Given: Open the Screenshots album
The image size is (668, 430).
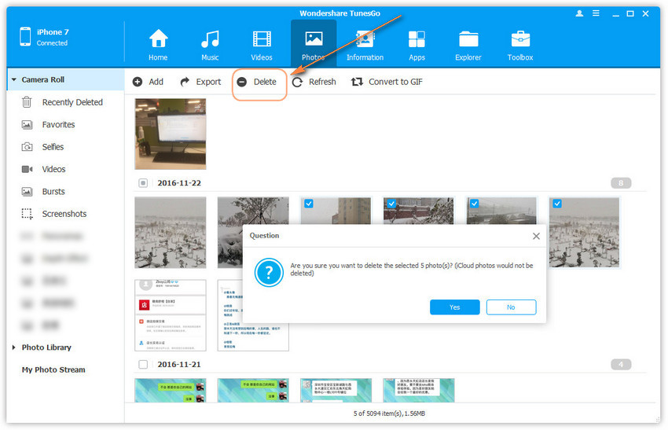Looking at the screenshot, I should [x=64, y=214].
